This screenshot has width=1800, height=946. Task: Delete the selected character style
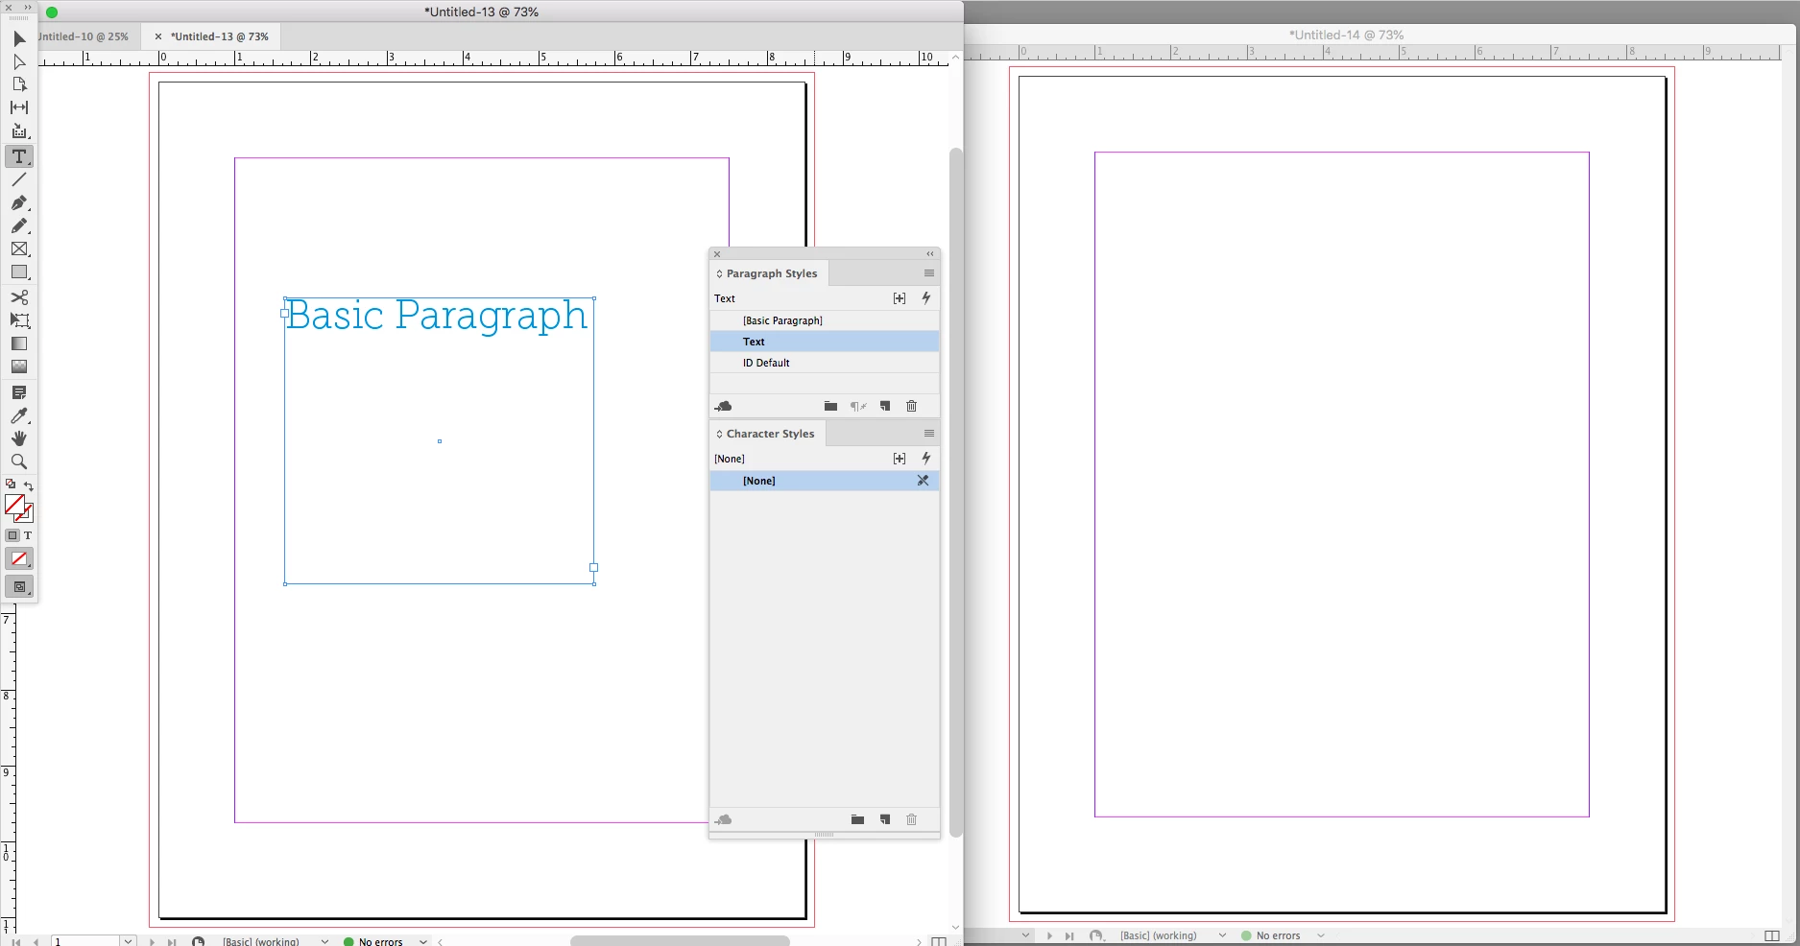click(912, 819)
